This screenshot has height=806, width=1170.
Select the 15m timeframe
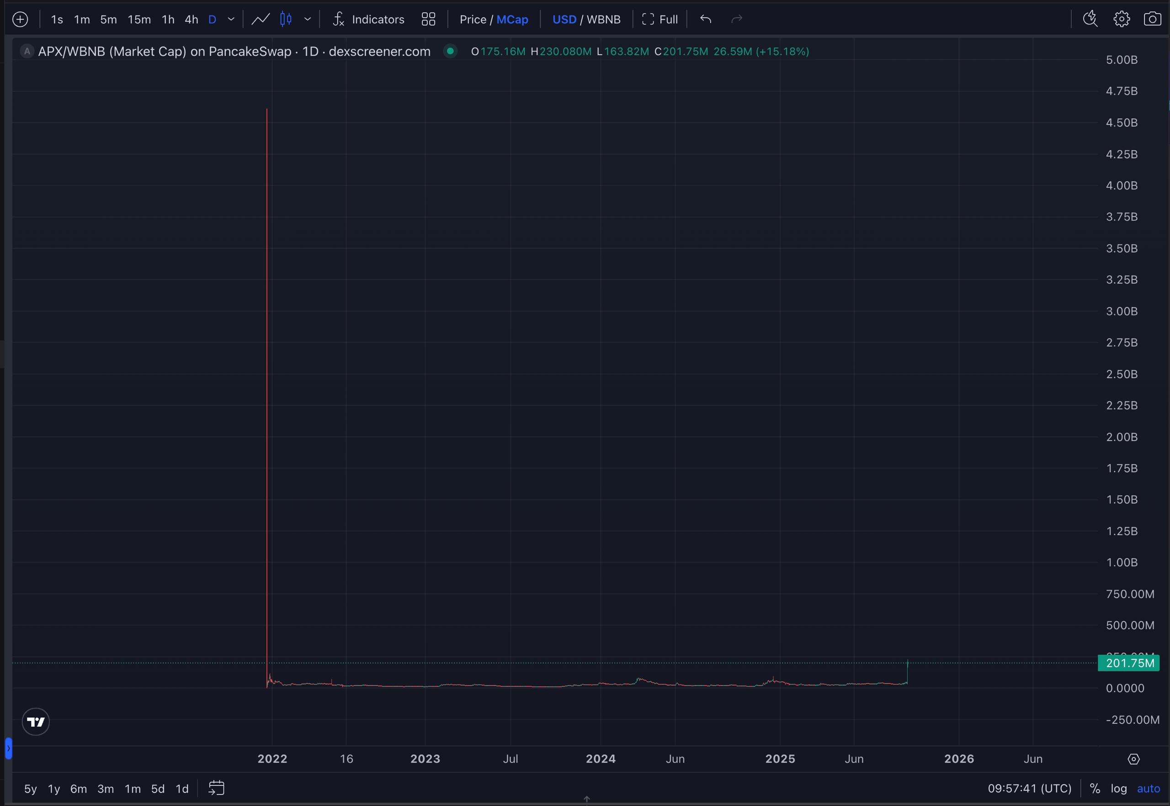tap(139, 20)
